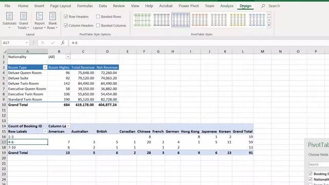Switch to the Acrobat tab
The width and height of the screenshot is (329, 185).
point(166,6)
